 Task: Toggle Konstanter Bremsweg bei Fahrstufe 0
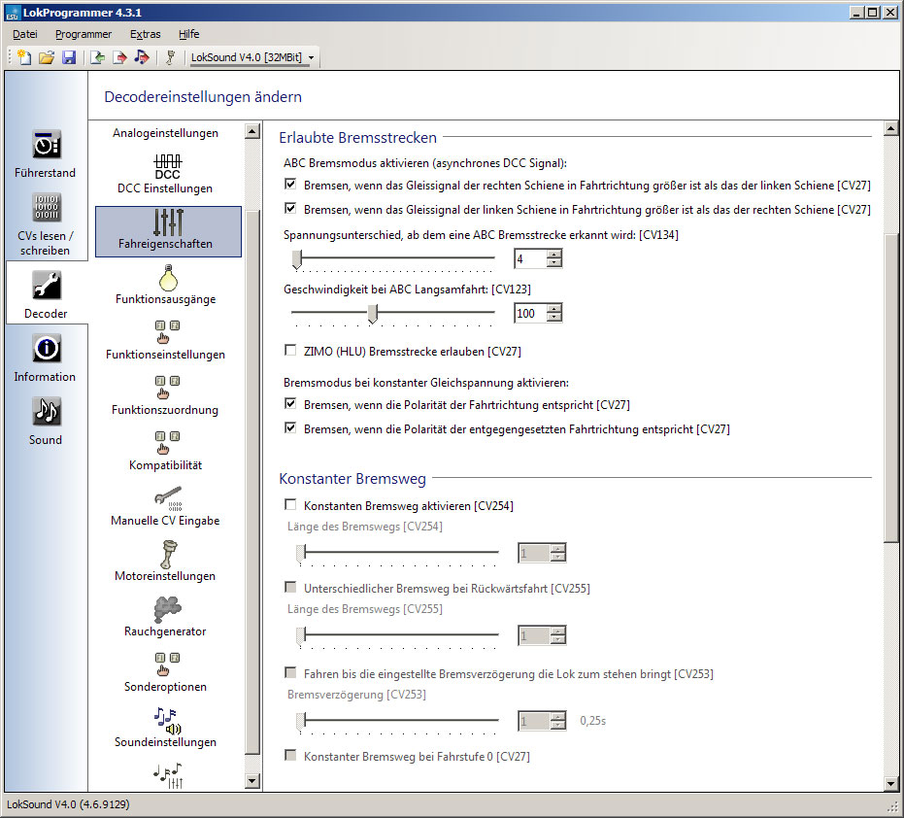coord(290,756)
